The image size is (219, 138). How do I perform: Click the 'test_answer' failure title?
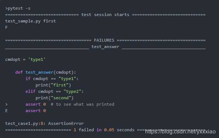105,47
